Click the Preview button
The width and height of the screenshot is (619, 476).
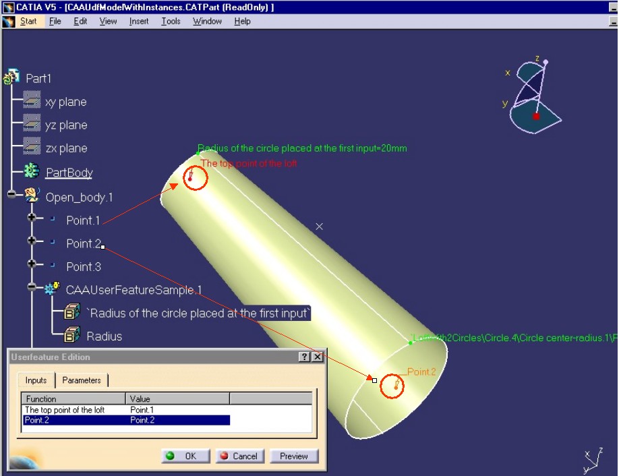click(x=294, y=456)
